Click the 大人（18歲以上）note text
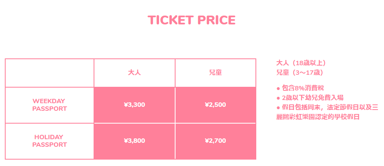The width and height of the screenshot is (384, 166). click(x=302, y=63)
